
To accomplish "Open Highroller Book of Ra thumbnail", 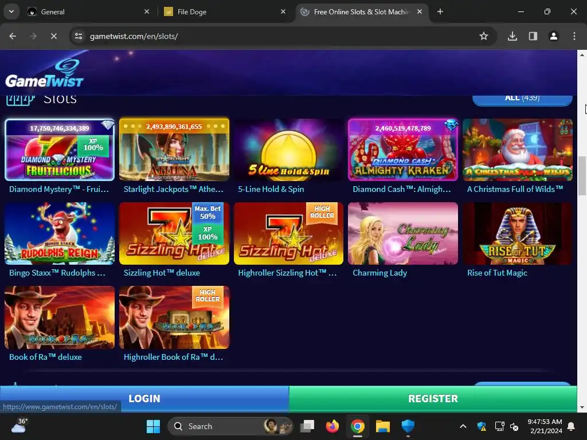I will pyautogui.click(x=174, y=317).
